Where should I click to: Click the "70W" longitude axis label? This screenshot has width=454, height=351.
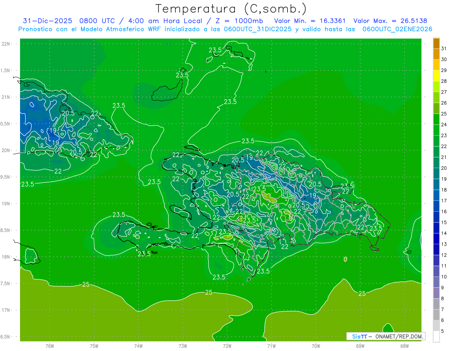[316, 346]
